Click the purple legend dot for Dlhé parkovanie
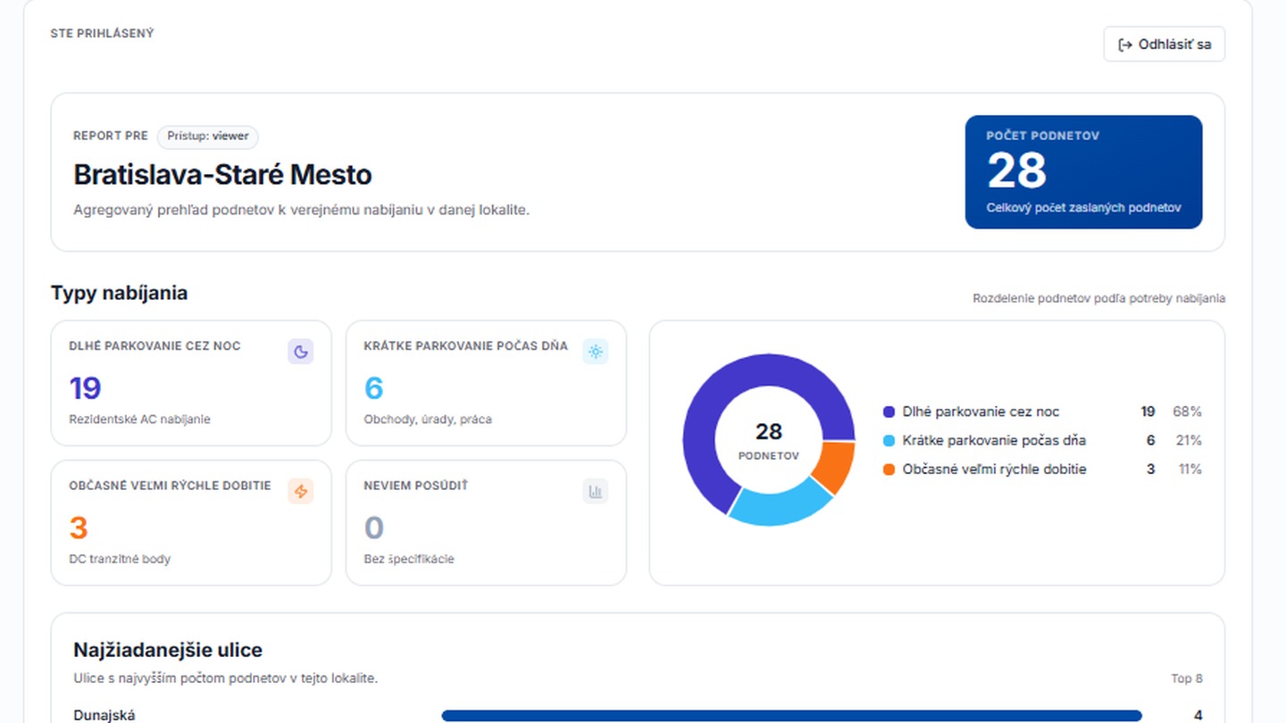The width and height of the screenshot is (1286, 723). pos(889,411)
